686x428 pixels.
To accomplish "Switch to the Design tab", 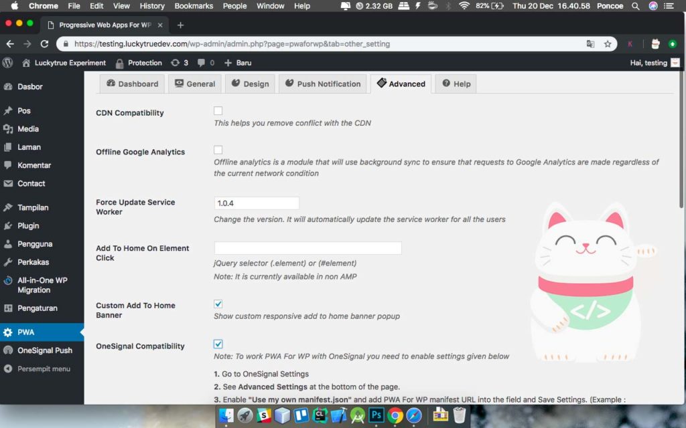I will 250,84.
